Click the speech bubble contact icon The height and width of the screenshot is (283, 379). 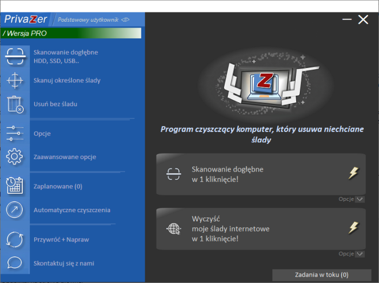pyautogui.click(x=15, y=262)
